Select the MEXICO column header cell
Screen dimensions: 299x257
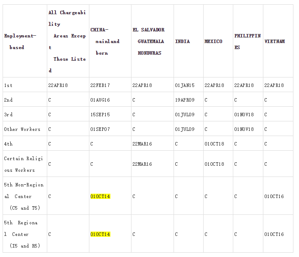[213, 41]
